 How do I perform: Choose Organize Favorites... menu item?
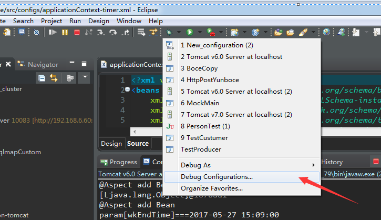[242, 188]
